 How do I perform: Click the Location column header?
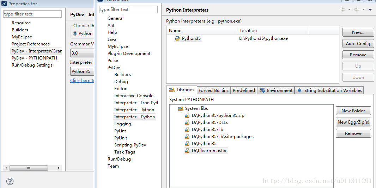[273, 31]
